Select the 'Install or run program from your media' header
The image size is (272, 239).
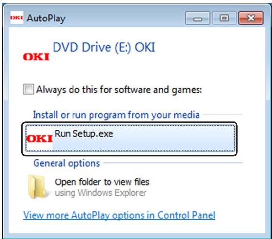(116, 115)
